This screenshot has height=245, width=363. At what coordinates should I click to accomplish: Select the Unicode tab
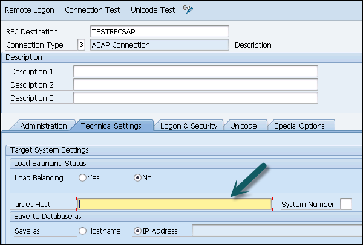point(243,126)
